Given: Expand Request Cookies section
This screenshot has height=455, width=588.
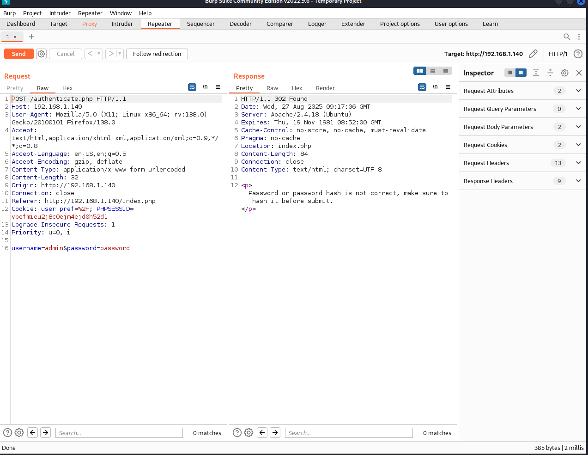Looking at the screenshot, I should (578, 145).
